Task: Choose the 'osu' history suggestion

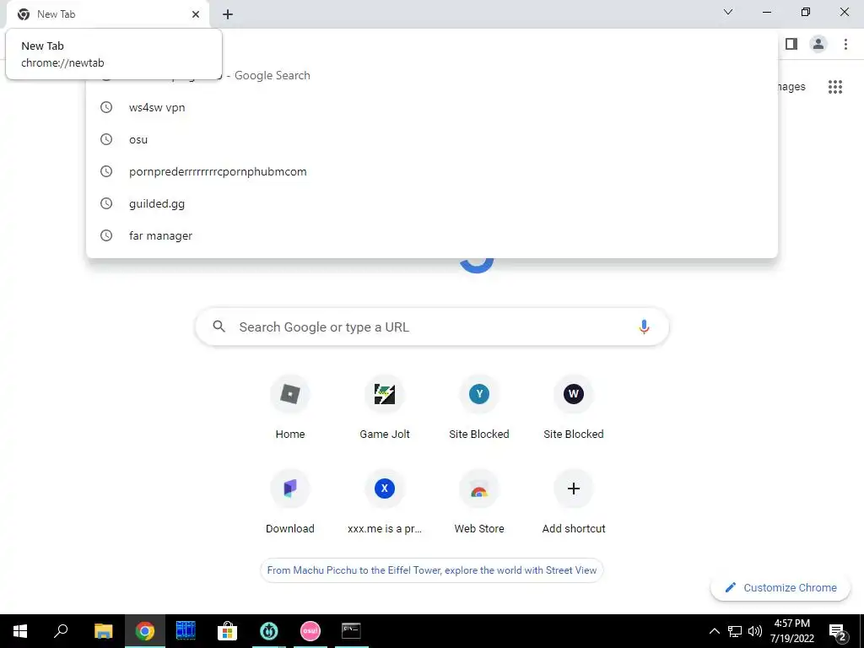Action: [x=432, y=139]
